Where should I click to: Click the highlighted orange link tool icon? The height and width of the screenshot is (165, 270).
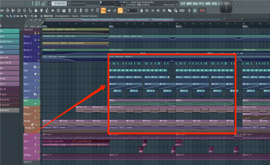coord(121,10)
